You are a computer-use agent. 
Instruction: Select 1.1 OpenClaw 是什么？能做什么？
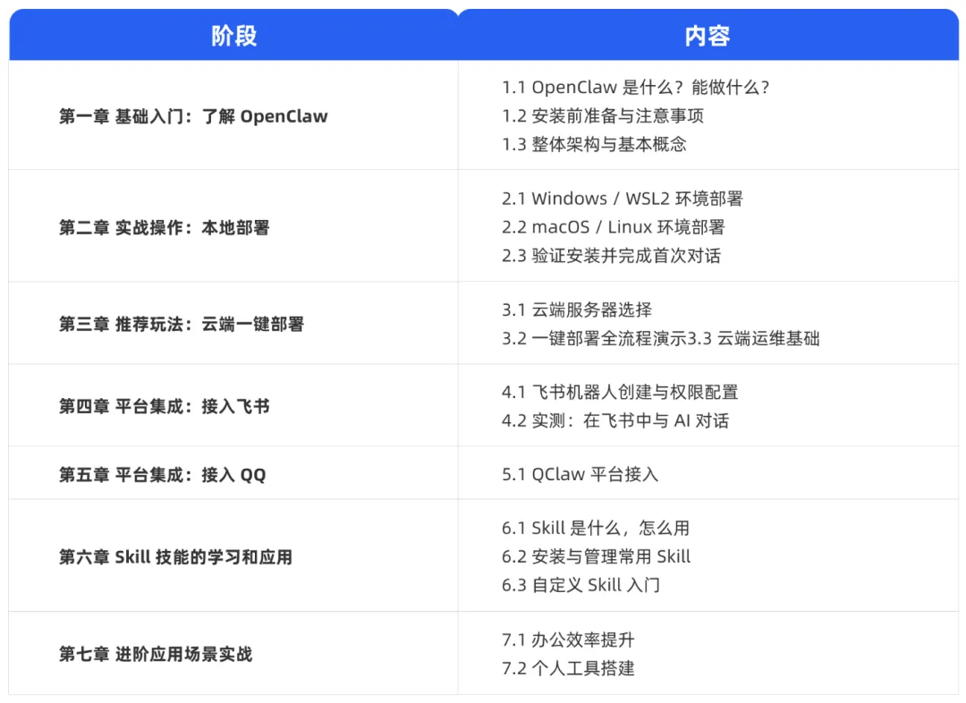[636, 88]
